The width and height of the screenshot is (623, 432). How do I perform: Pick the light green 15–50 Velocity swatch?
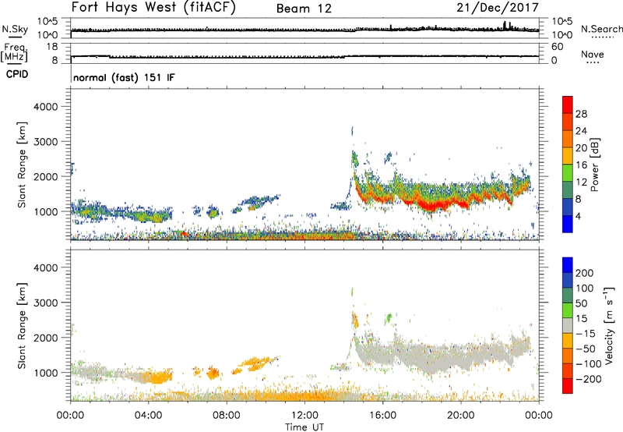point(568,310)
